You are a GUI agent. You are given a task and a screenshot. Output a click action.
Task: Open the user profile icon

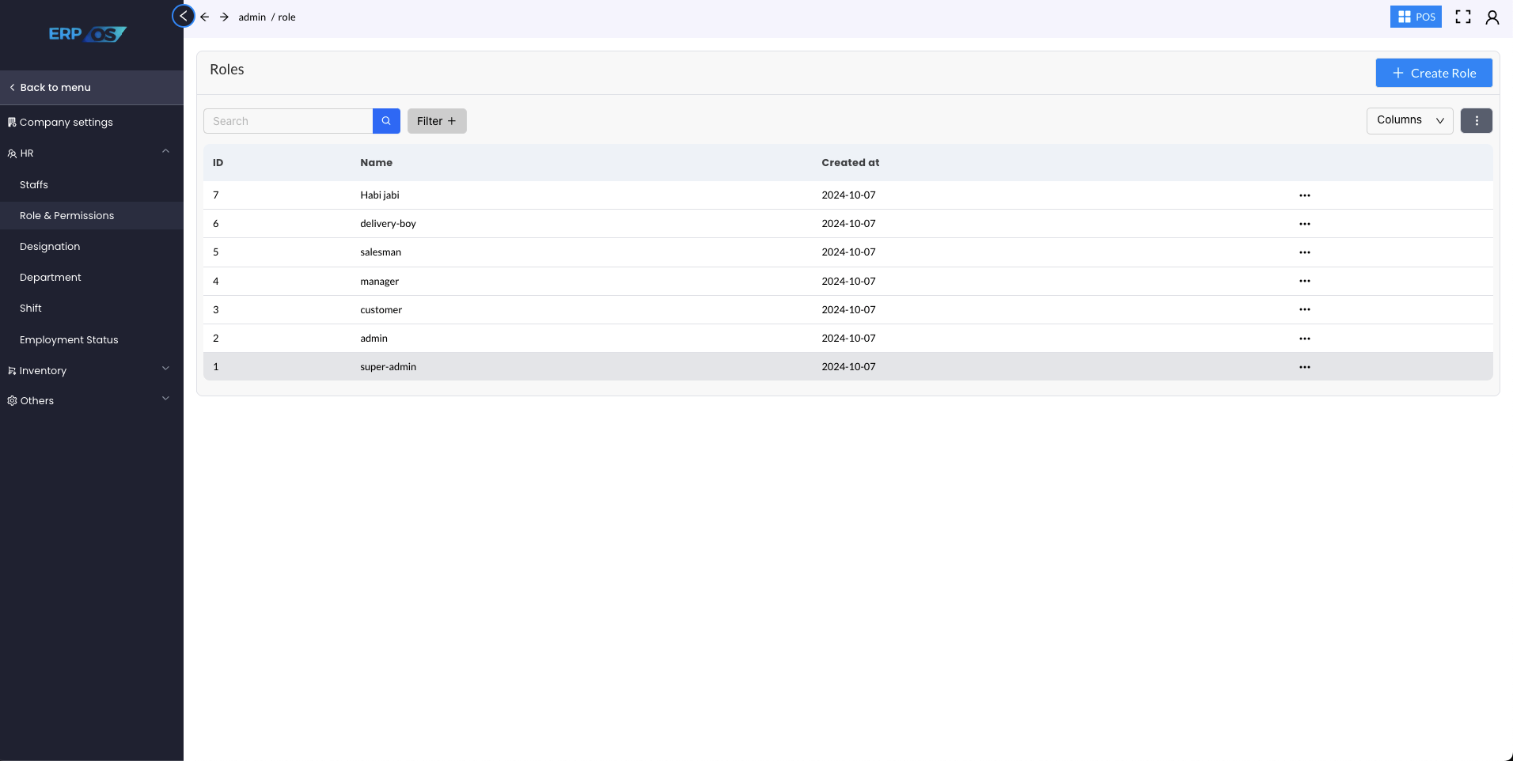click(1492, 17)
